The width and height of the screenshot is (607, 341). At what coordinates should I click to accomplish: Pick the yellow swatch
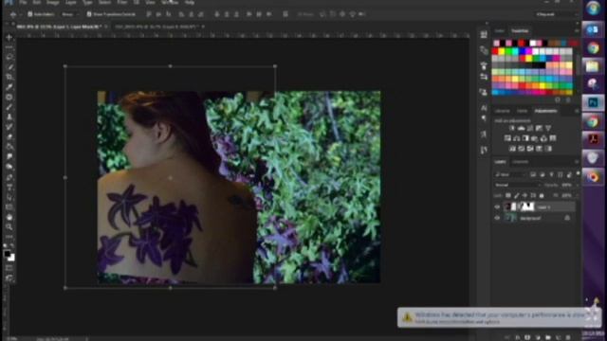tap(502, 51)
